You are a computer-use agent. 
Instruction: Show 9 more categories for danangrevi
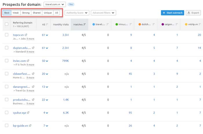click(30, 91)
